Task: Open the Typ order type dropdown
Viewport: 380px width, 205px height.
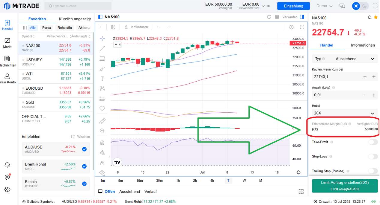Action: pos(345,59)
